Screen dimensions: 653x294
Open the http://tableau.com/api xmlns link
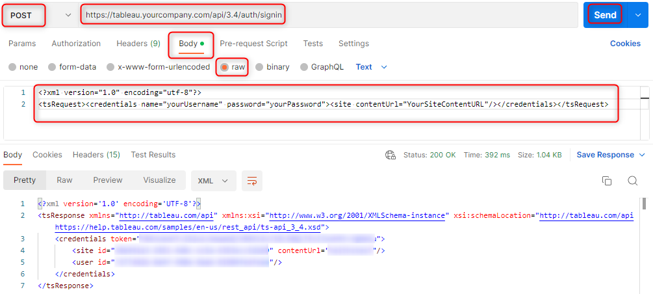tap(166, 215)
